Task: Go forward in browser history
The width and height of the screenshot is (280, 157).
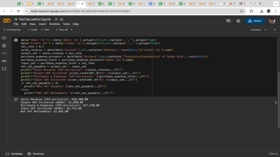Action: (11, 11)
